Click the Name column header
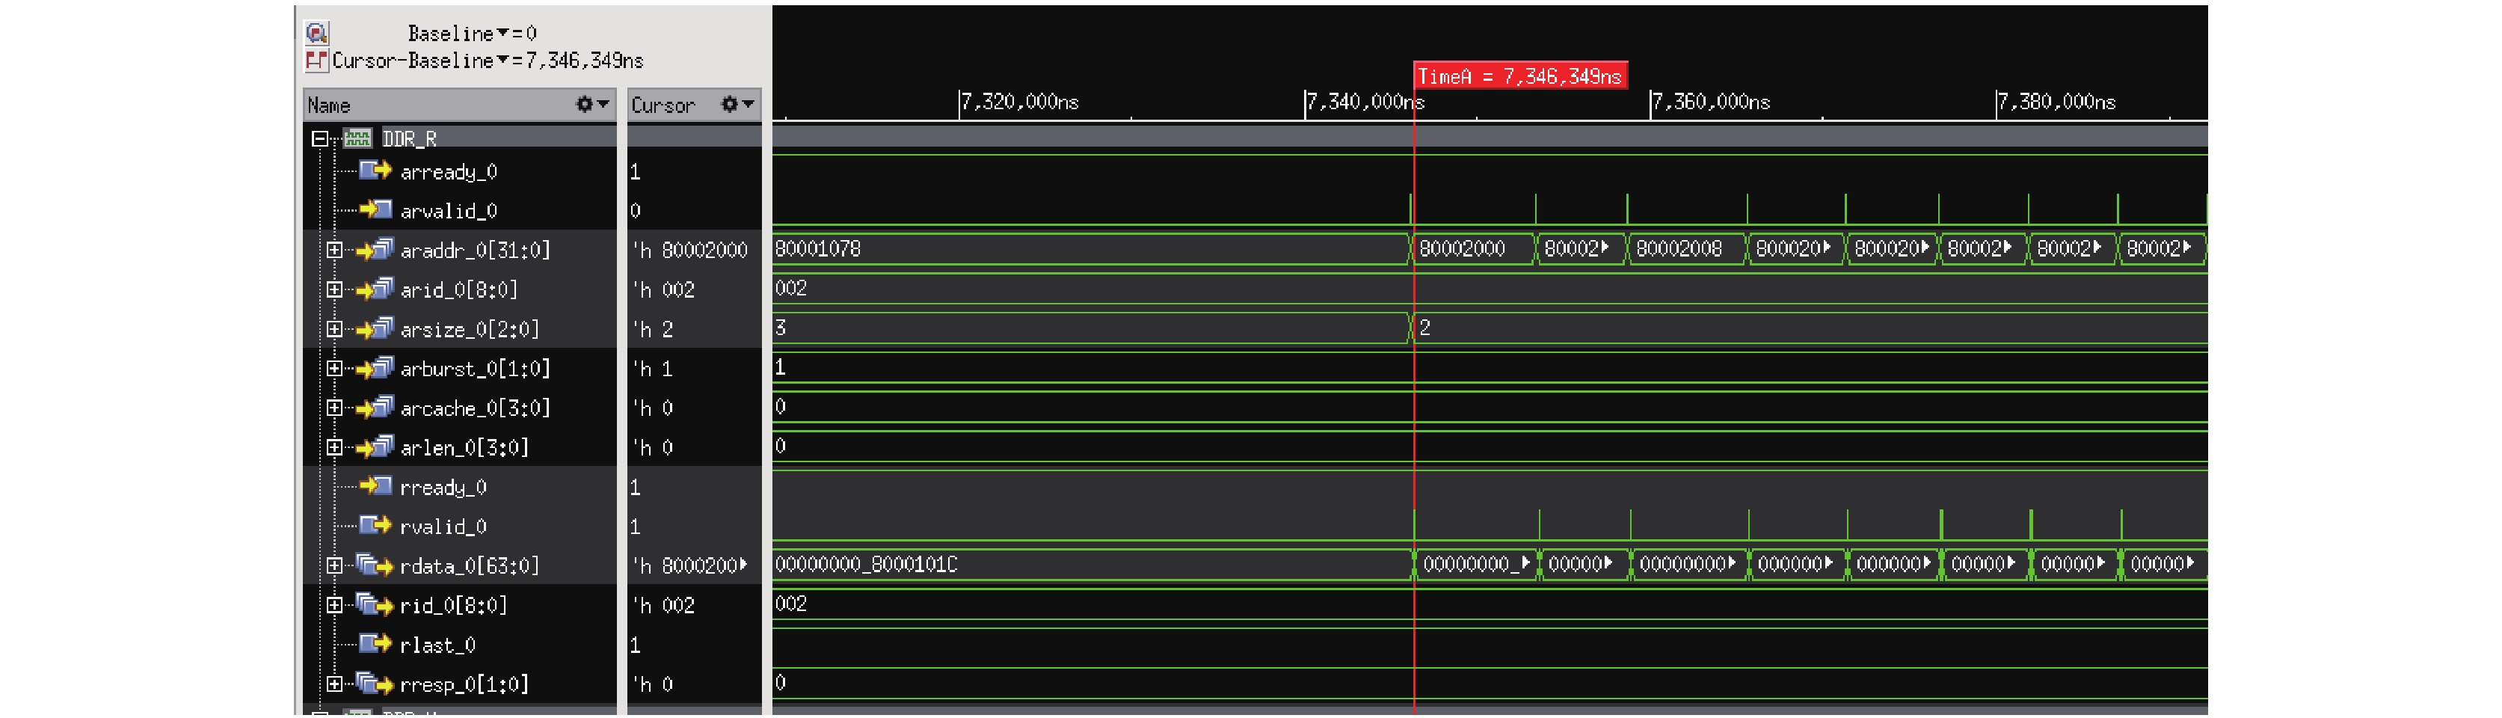 (459, 104)
